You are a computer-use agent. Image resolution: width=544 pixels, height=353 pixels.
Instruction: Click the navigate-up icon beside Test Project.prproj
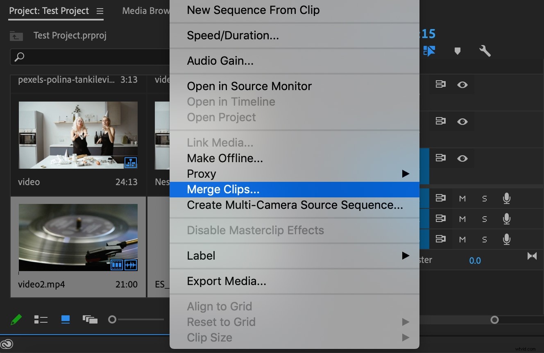(16, 36)
